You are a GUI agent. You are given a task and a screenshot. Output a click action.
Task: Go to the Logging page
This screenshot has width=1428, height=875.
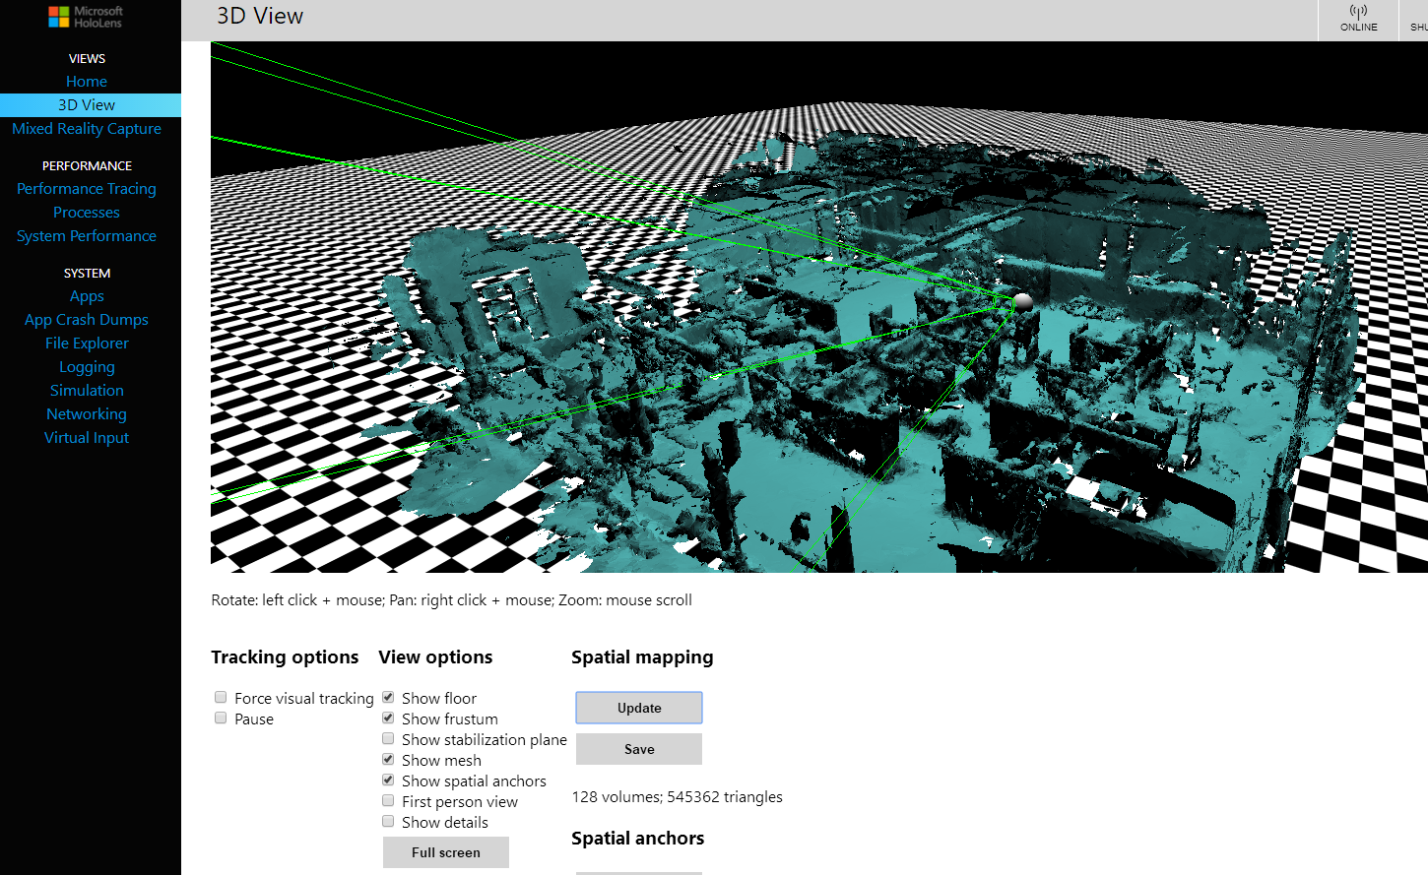87,367
